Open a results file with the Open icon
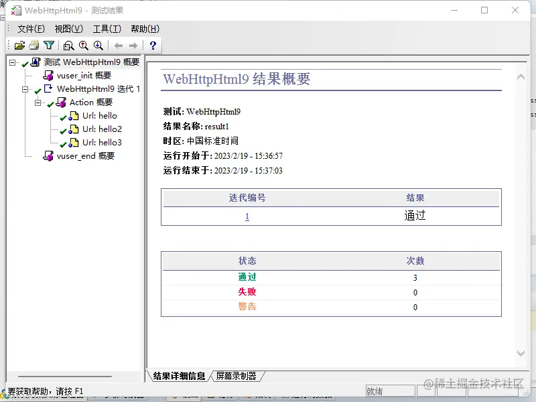The image size is (536, 402). point(19,45)
